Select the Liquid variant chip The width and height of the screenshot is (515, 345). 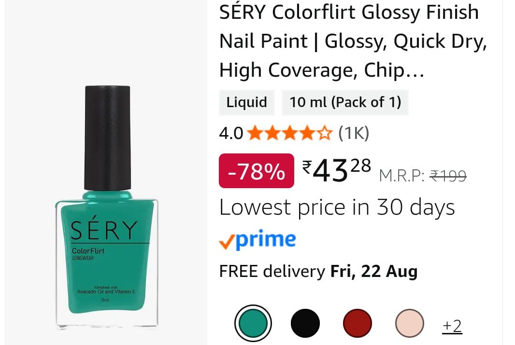[x=247, y=102]
